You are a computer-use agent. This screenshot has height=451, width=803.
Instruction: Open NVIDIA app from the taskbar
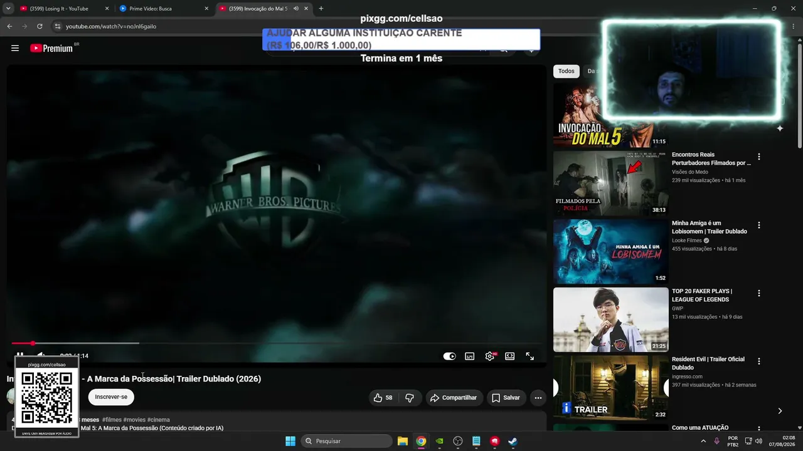point(439,441)
